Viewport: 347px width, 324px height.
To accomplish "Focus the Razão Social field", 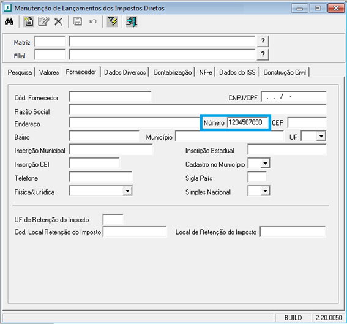I will click(198, 110).
